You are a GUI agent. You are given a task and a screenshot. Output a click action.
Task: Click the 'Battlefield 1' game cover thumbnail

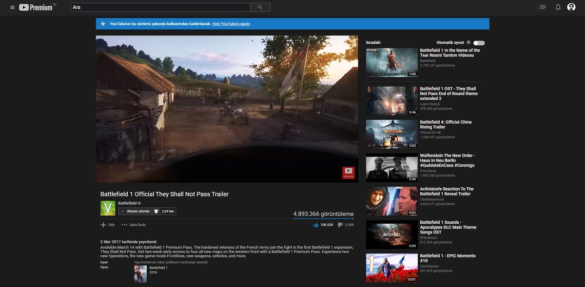point(140,274)
